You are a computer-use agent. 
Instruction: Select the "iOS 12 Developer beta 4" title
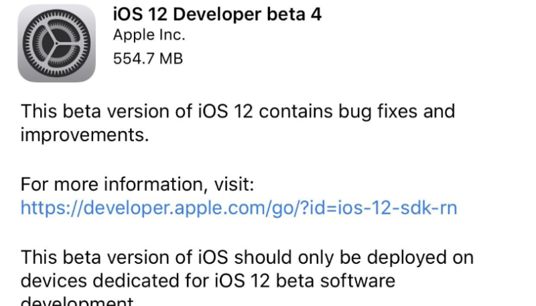[216, 14]
